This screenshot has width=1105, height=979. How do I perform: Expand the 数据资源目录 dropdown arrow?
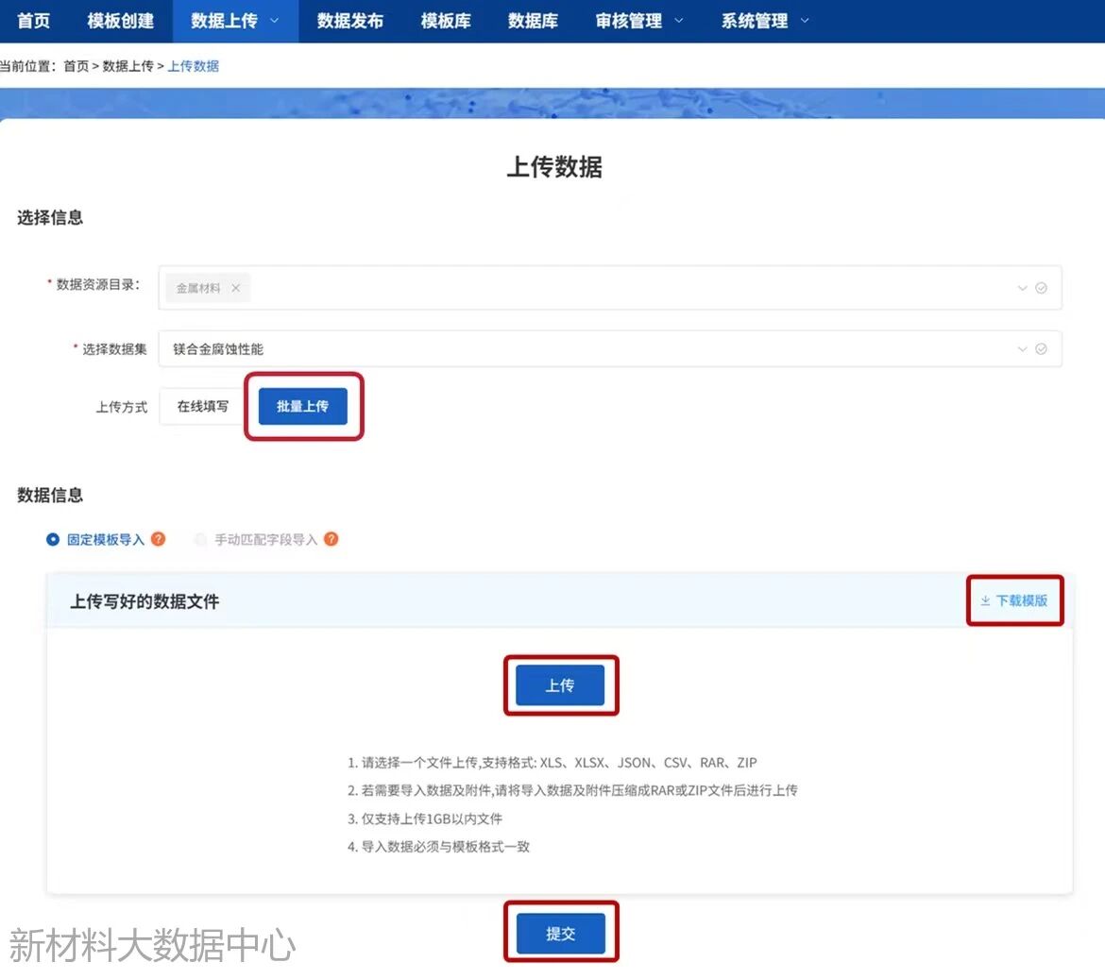coord(1022,288)
